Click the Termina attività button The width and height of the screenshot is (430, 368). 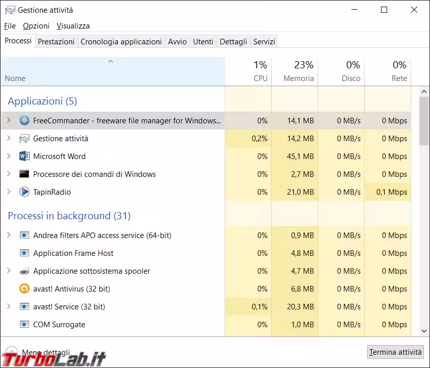395,352
